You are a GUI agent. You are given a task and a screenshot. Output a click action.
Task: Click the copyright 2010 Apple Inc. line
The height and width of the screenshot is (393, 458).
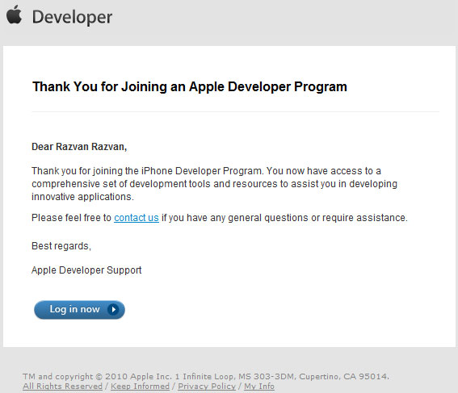(x=206, y=376)
